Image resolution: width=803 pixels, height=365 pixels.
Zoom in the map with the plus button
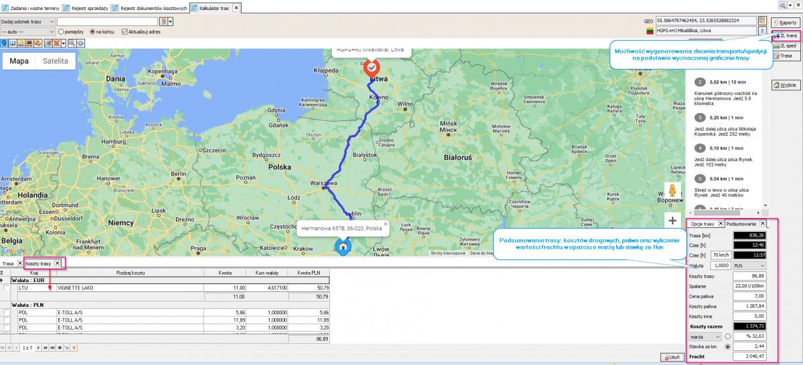tap(673, 221)
